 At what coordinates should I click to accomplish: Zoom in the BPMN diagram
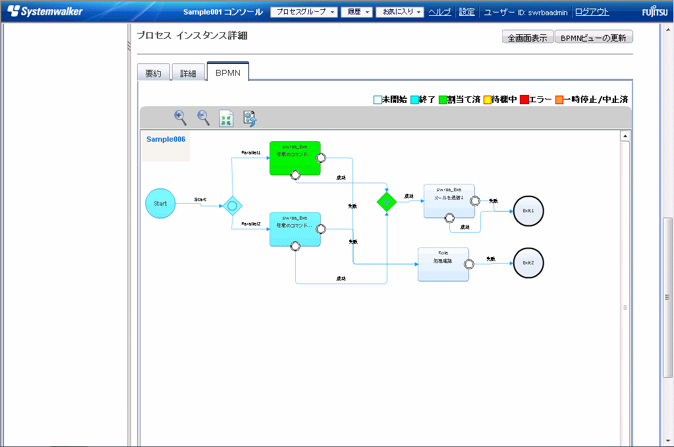coord(180,117)
